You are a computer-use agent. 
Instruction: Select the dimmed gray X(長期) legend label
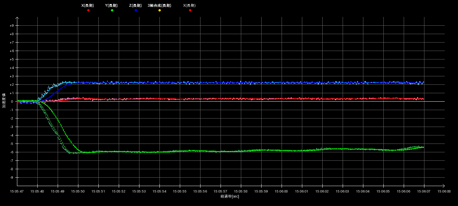pyautogui.click(x=189, y=6)
